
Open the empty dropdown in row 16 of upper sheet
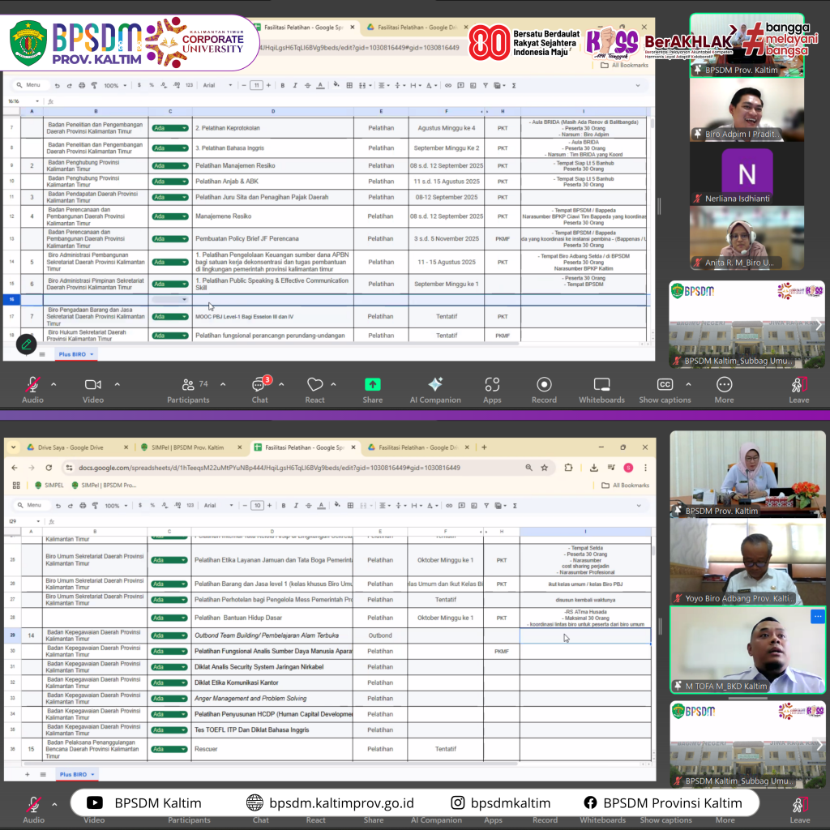pos(170,300)
